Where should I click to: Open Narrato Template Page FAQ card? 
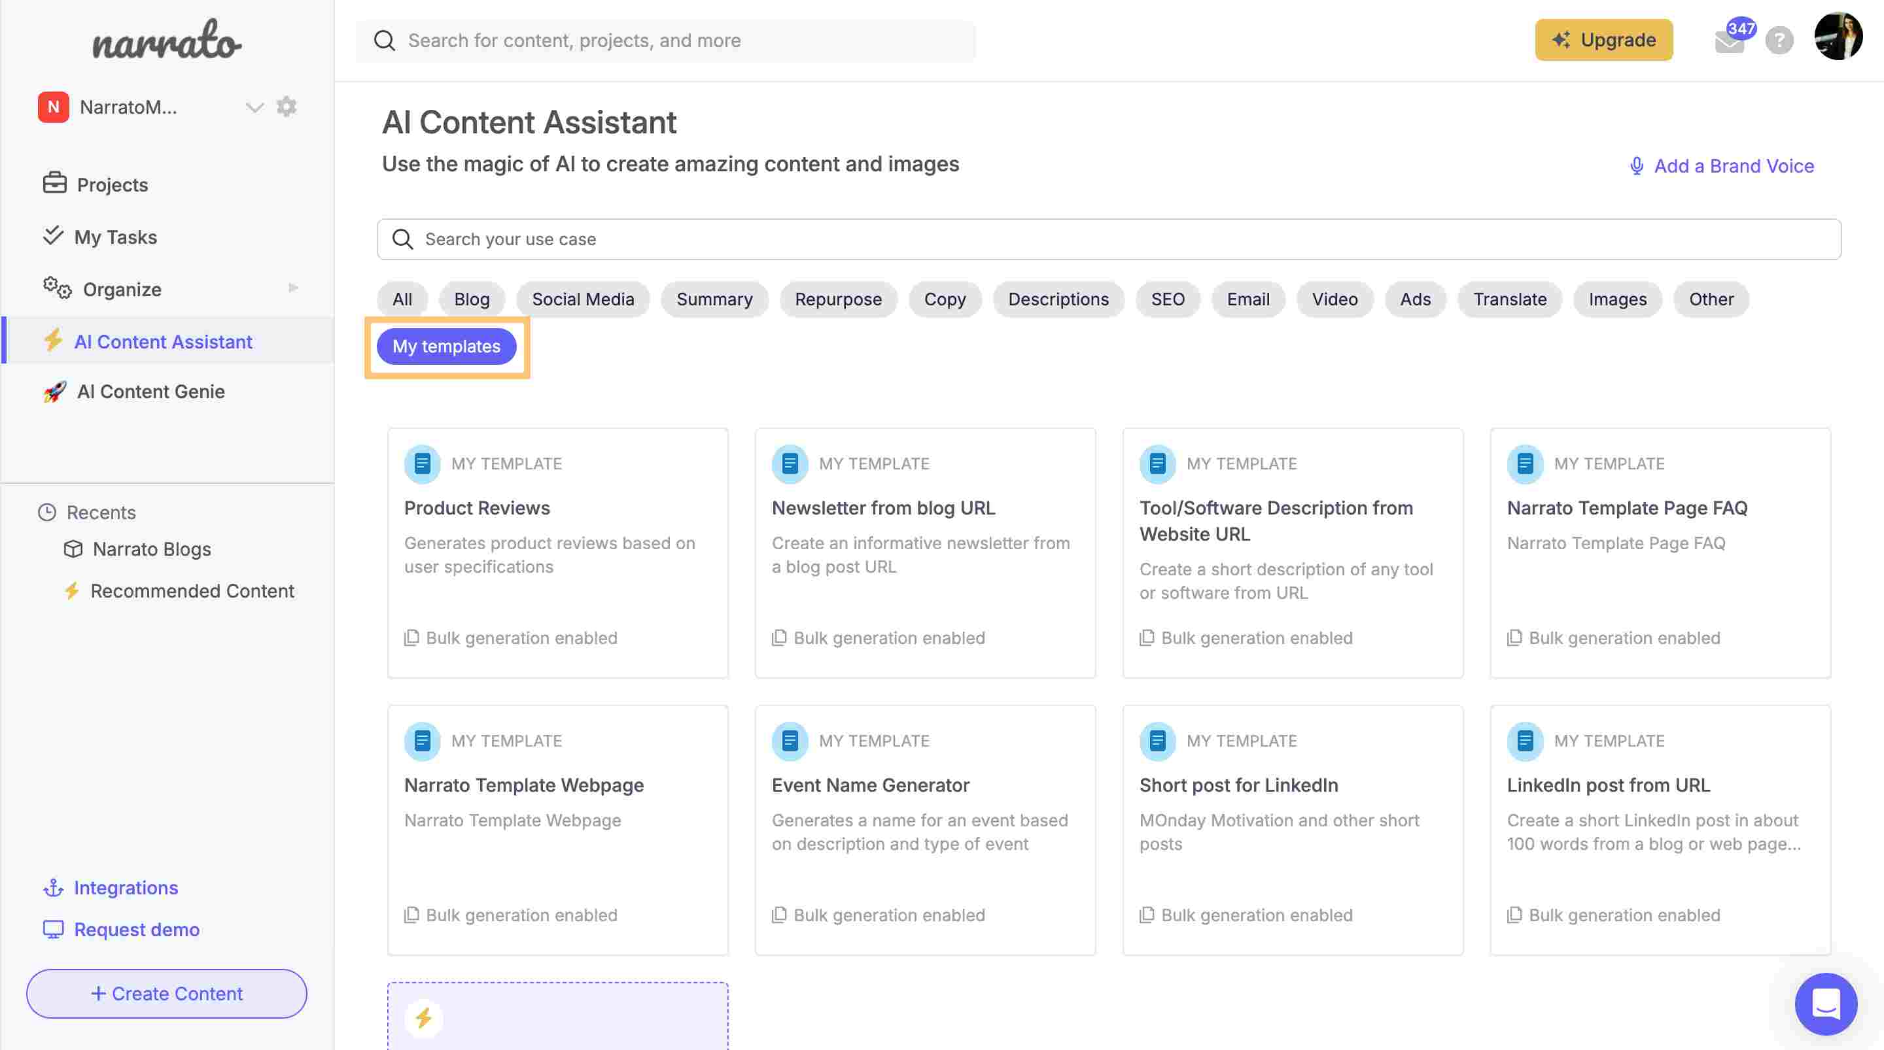(1661, 552)
